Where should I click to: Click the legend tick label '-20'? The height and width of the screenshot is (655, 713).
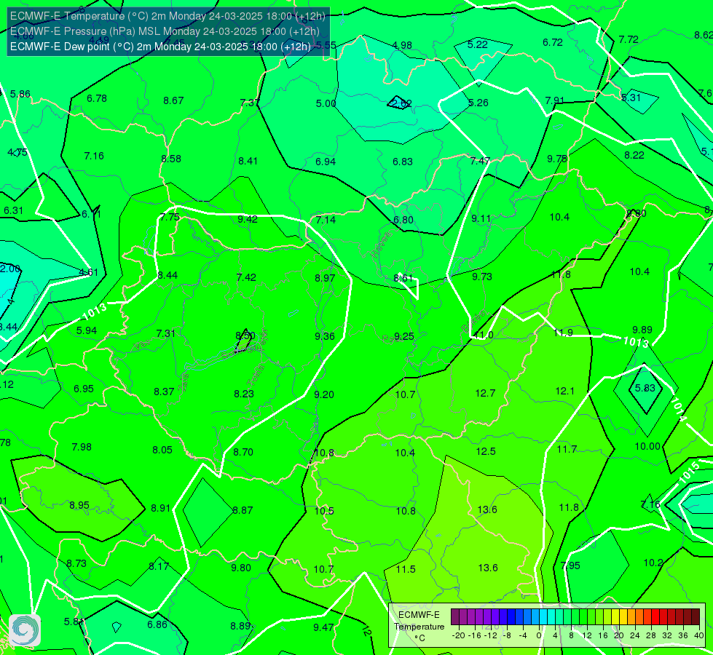[458, 635]
